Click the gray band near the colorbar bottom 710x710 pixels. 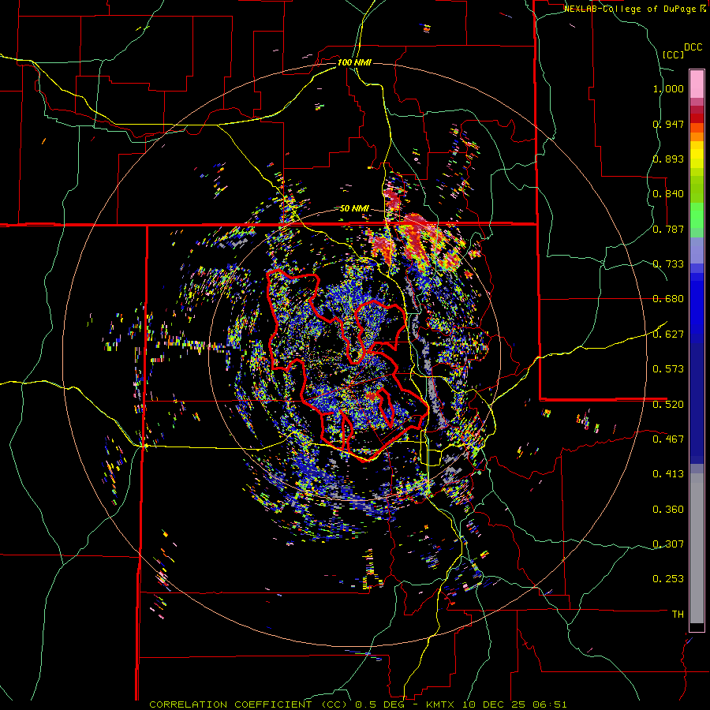tap(697, 552)
